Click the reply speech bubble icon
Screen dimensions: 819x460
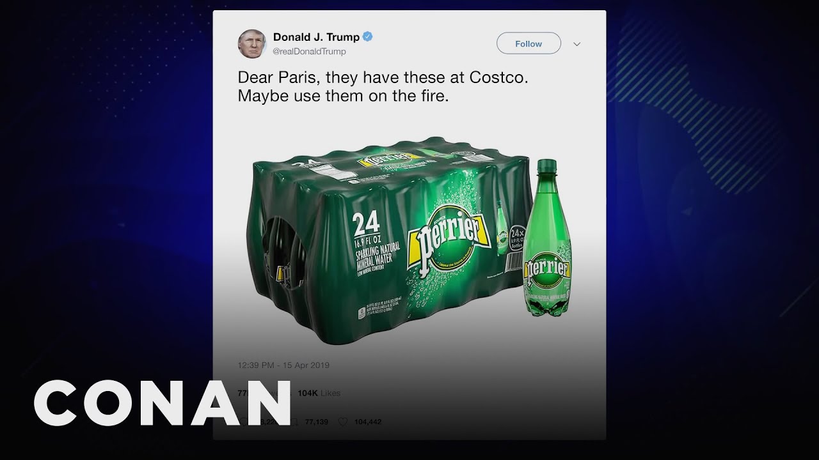click(x=244, y=422)
